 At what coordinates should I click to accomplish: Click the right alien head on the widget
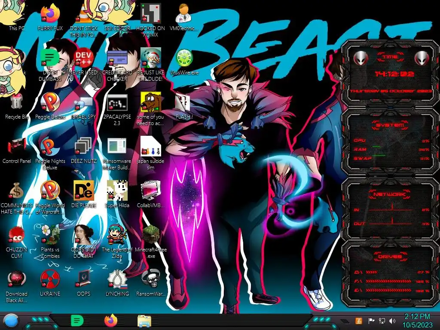pos(422,58)
